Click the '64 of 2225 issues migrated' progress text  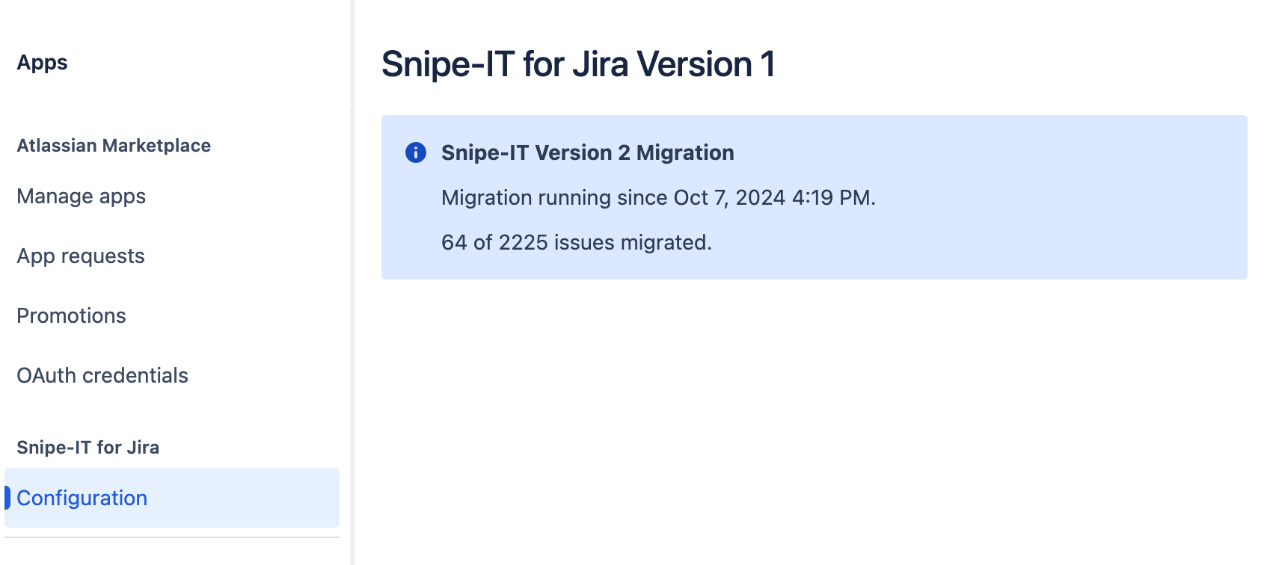(577, 243)
